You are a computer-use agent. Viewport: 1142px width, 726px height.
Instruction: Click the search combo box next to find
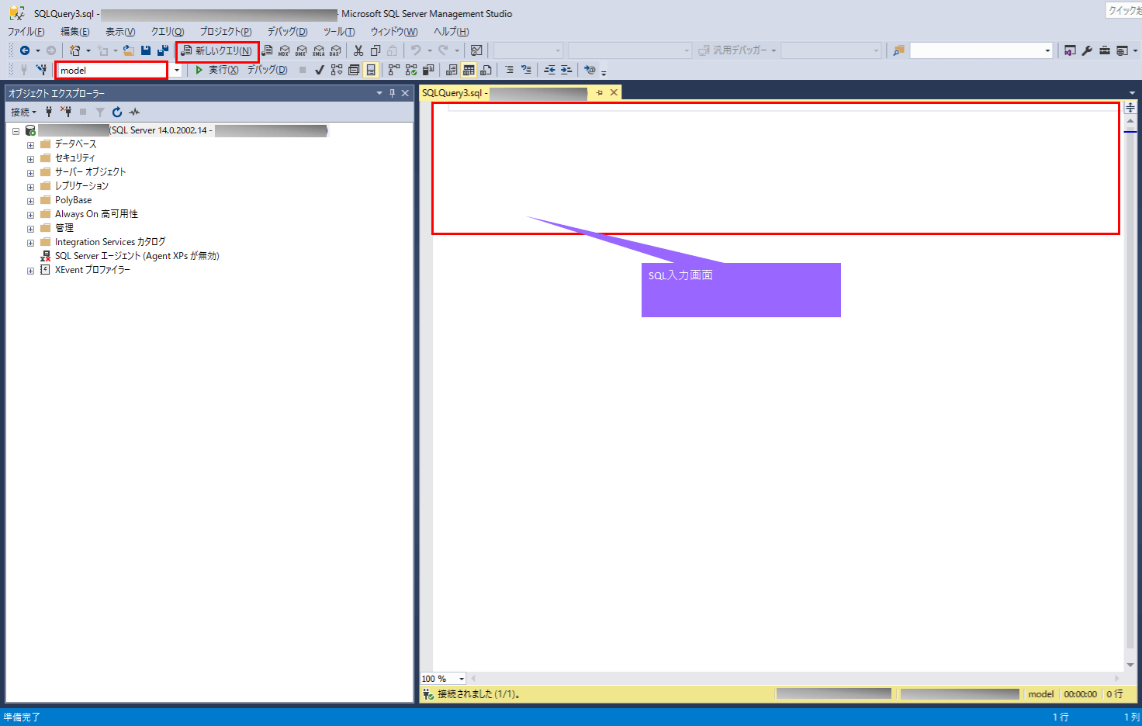point(981,50)
